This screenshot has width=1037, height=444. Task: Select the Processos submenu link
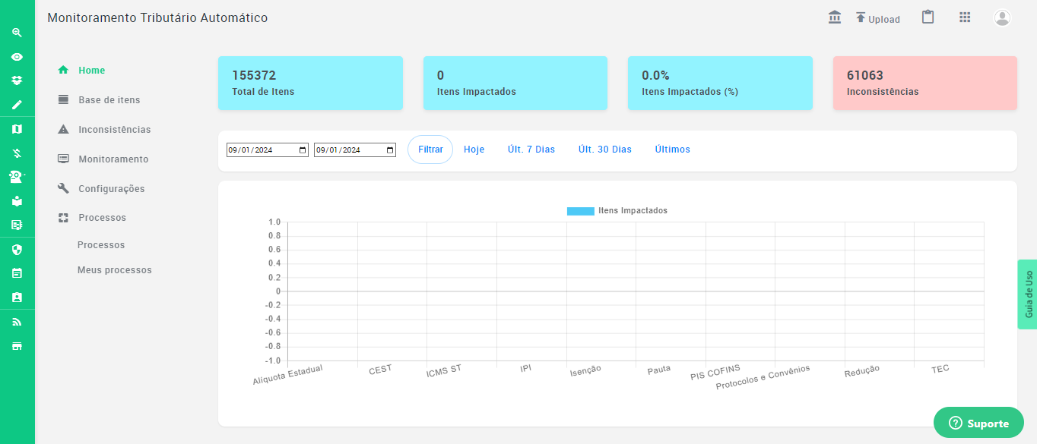coord(101,245)
